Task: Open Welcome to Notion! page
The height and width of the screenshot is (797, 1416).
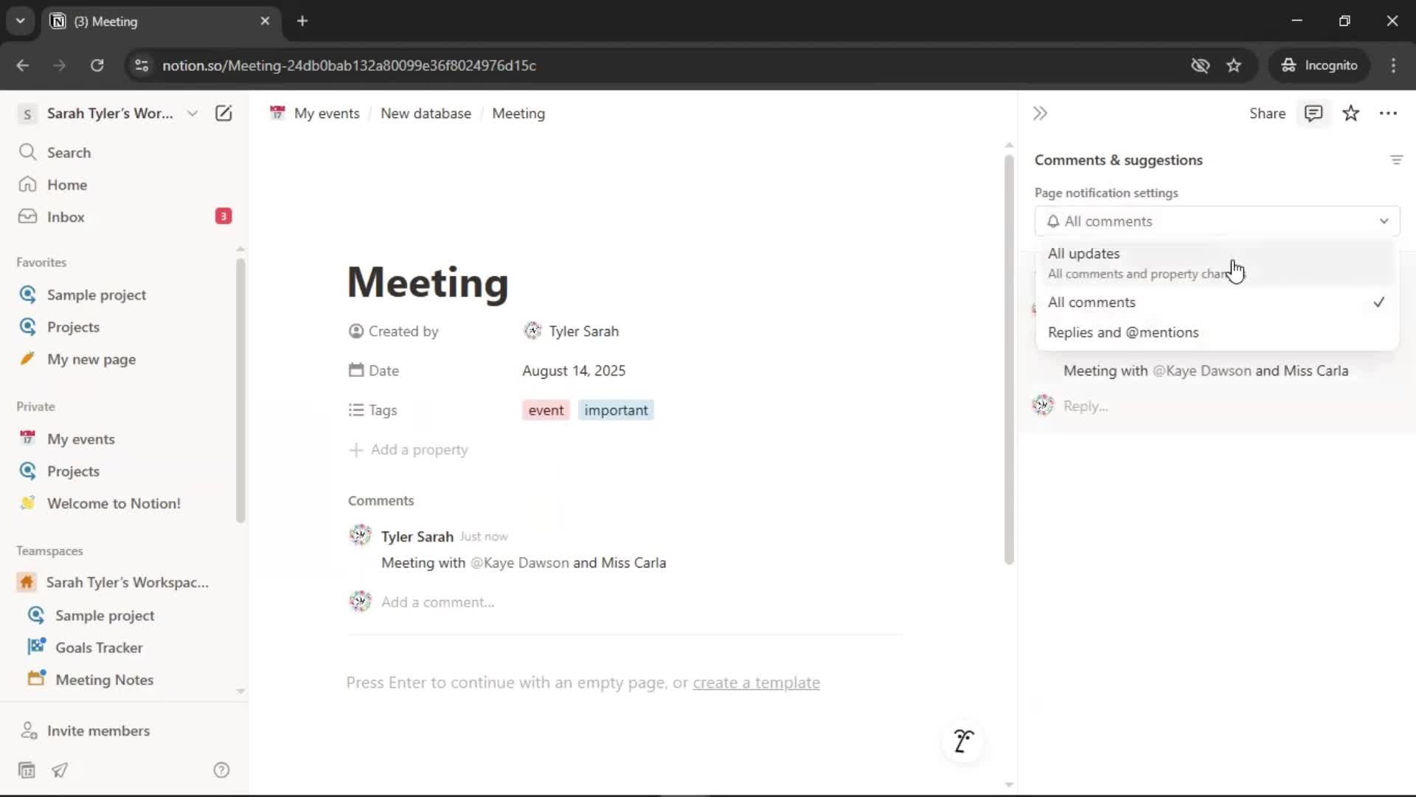Action: (114, 503)
